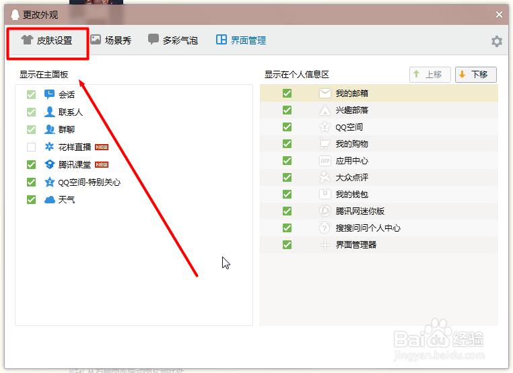Viewport: 513px width, 373px height.
Task: Click the 下移 move down button
Action: point(476,75)
